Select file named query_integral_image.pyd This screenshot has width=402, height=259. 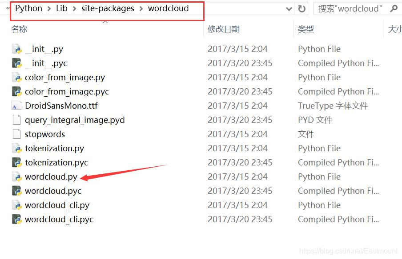point(75,120)
